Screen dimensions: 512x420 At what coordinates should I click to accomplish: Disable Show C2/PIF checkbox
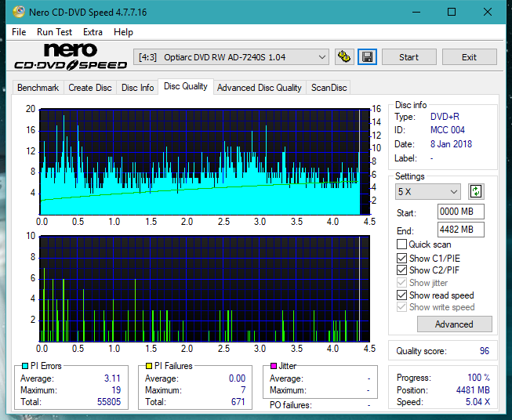(x=401, y=270)
